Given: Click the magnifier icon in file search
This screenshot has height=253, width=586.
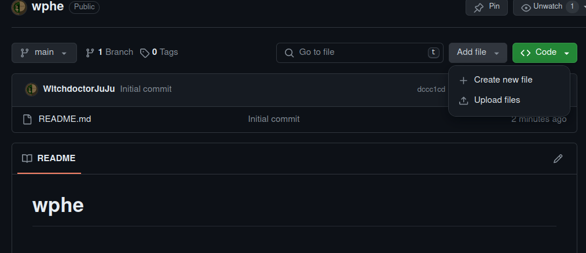Looking at the screenshot, I should pyautogui.click(x=289, y=53).
